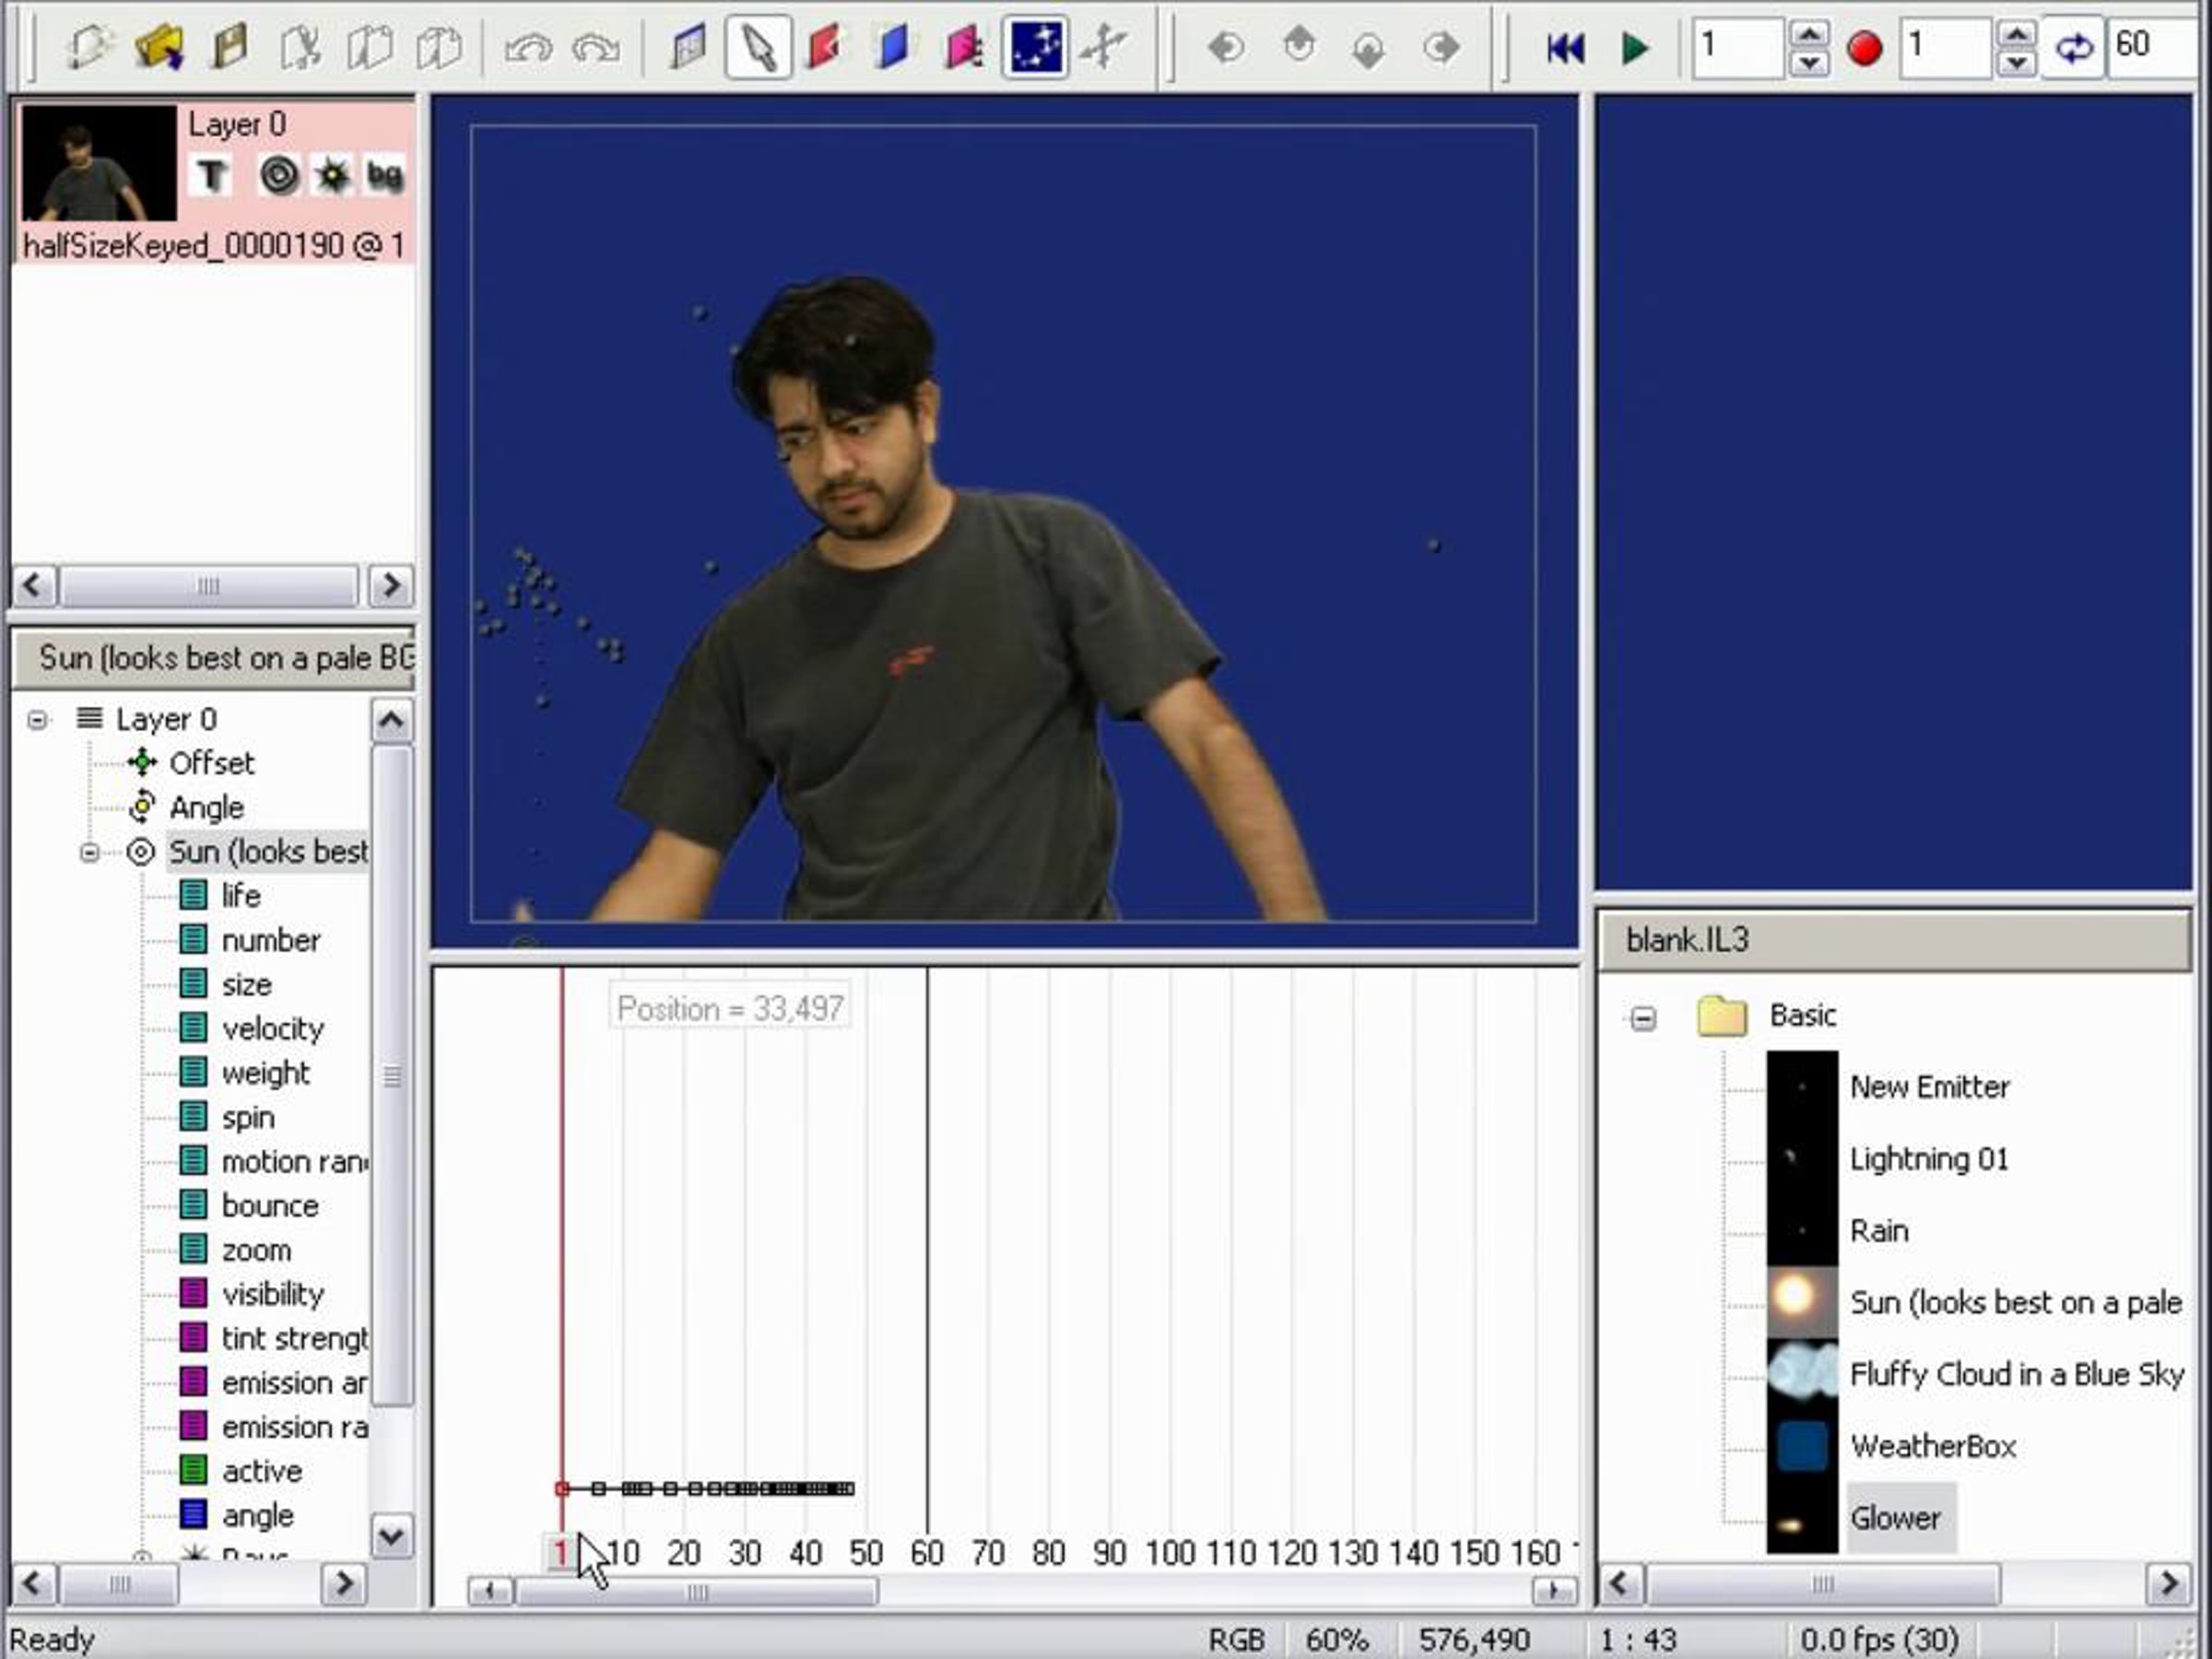Click the undo arrow in toolbar
2212x1659 pixels.
pos(527,47)
